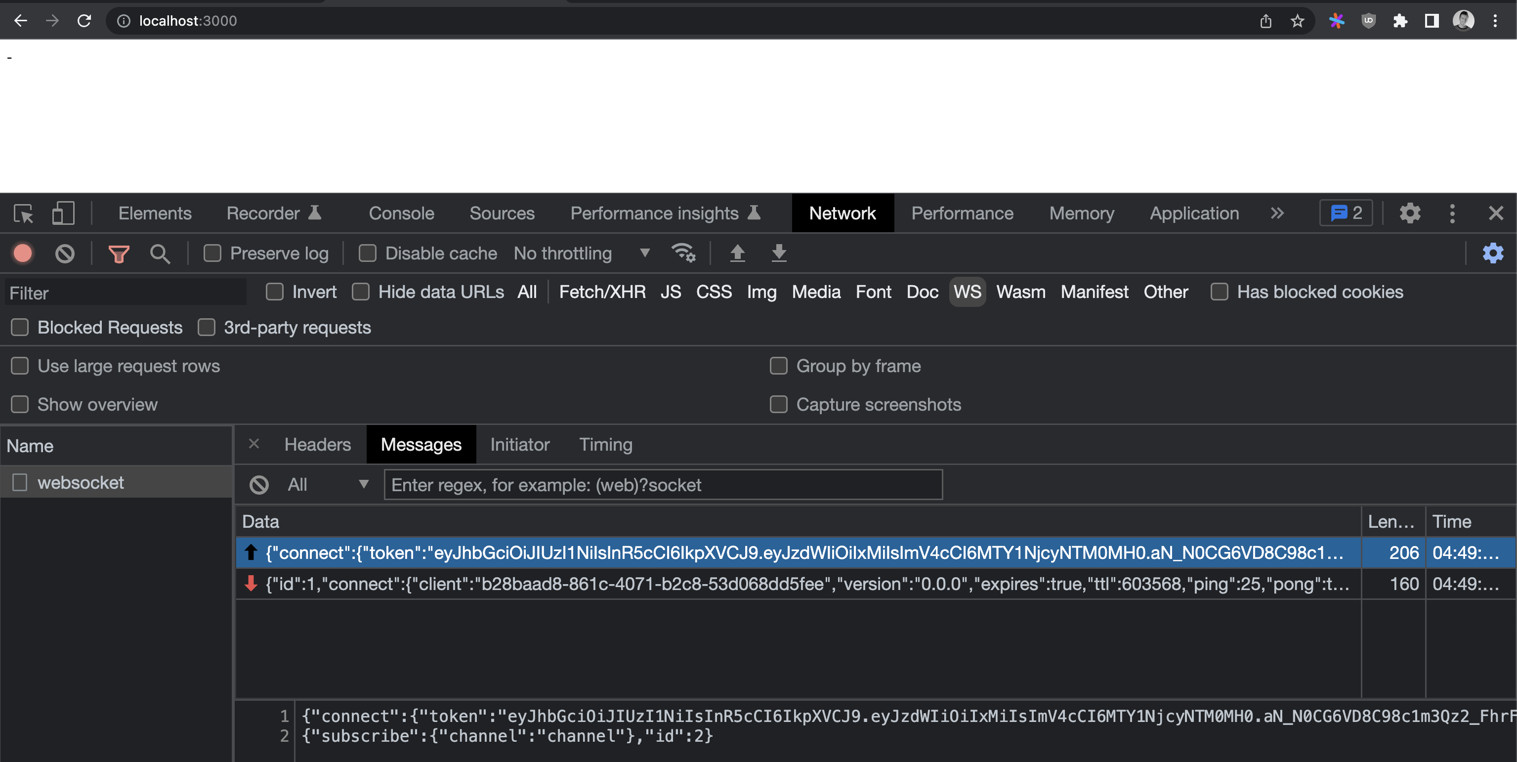Enable 3rd-party requests checkbox
The width and height of the screenshot is (1517, 762).
tap(206, 327)
